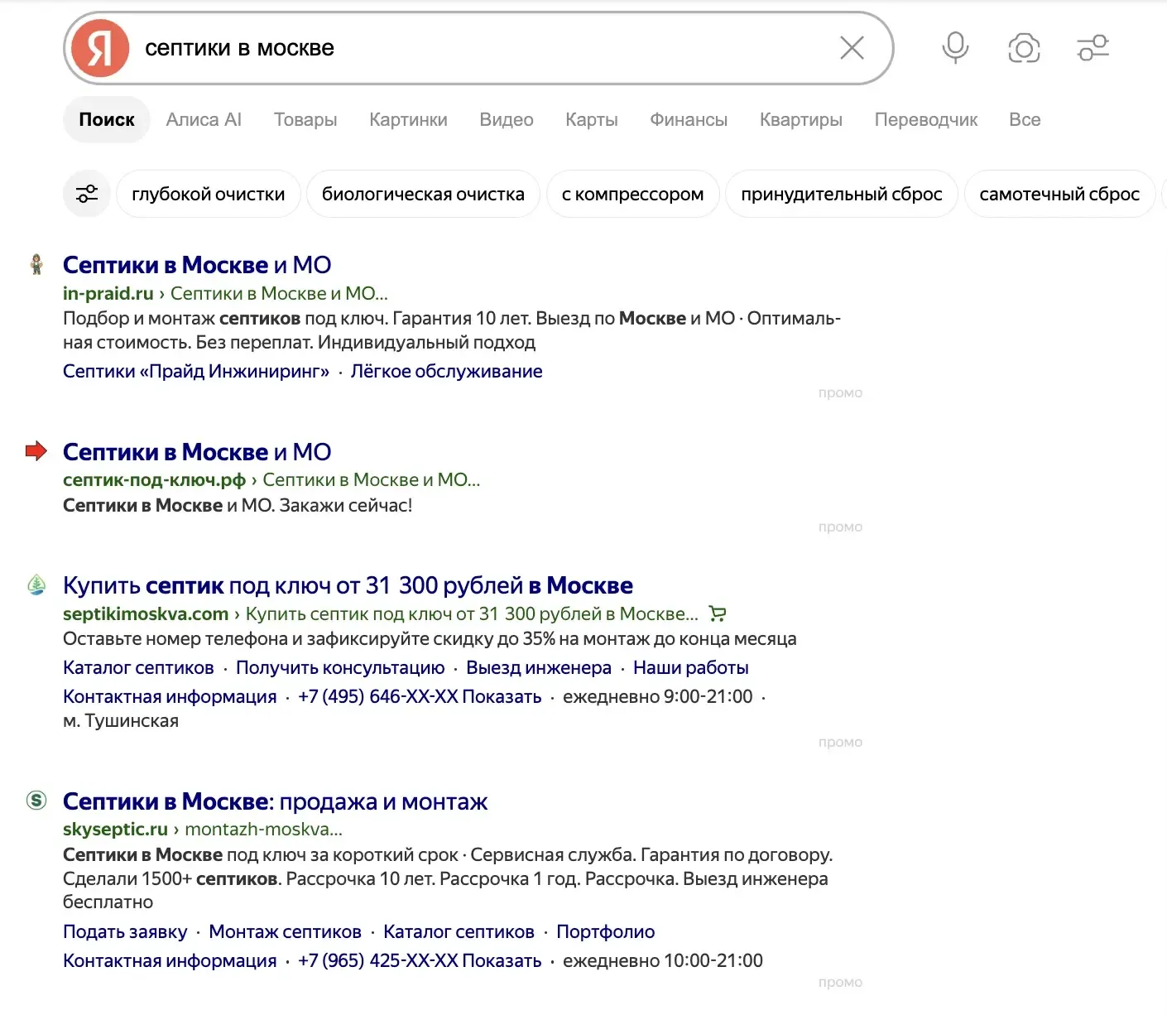This screenshot has width=1167, height=1015.
Task: Open image search camera icon
Action: click(1024, 49)
